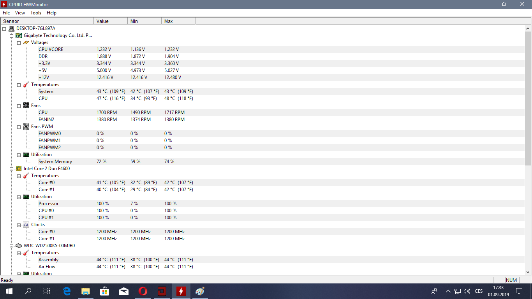Open the Windows Start menu
The width and height of the screenshot is (532, 299).
coord(9,291)
